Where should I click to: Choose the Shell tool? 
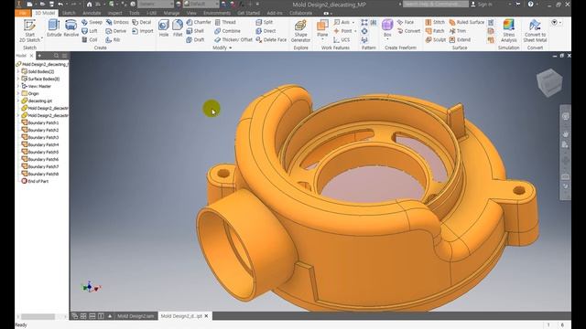(195, 31)
